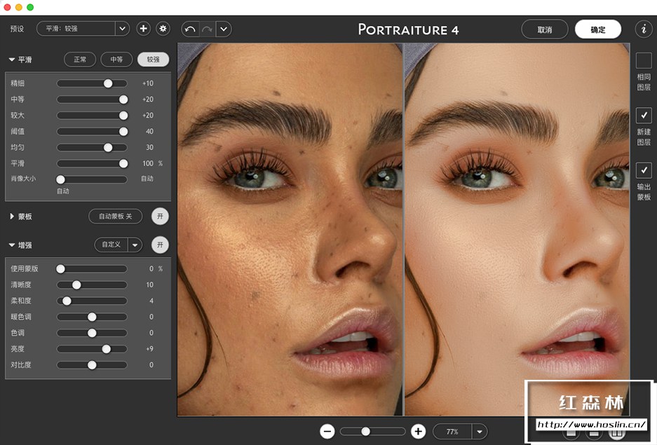Click the 自动蒙板 关 button

[115, 217]
